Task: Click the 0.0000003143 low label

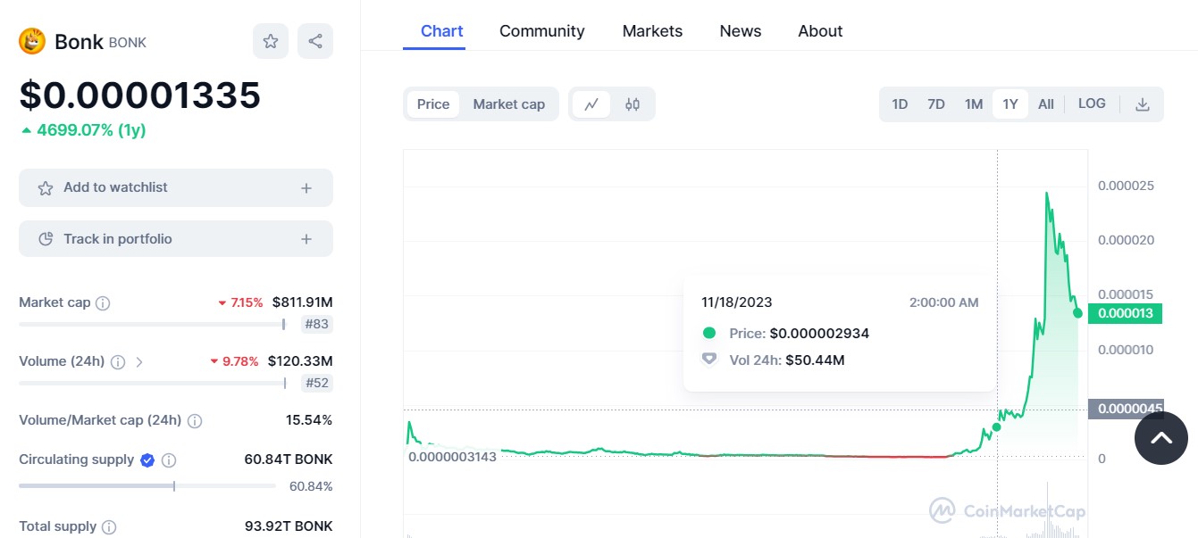Action: pyautogui.click(x=452, y=456)
